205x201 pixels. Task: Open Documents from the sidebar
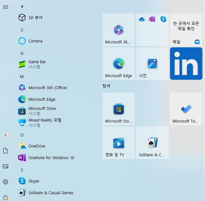(x=6, y=151)
